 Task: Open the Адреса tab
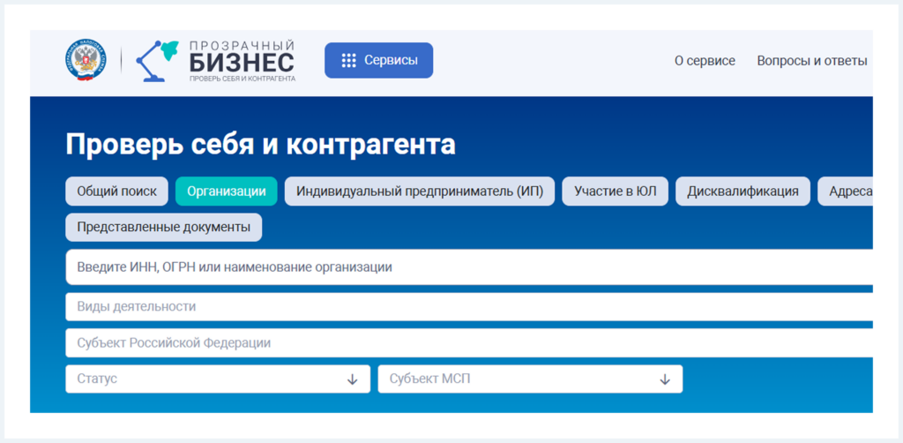[847, 191]
